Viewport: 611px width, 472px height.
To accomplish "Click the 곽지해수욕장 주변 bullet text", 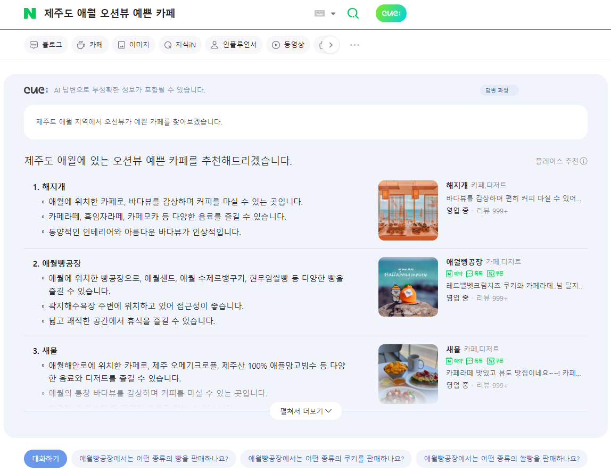I will tap(146, 306).
